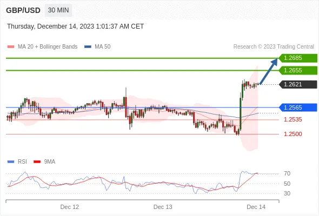Click the Thursday, December 14, 2023 timestamp

coord(76,26)
